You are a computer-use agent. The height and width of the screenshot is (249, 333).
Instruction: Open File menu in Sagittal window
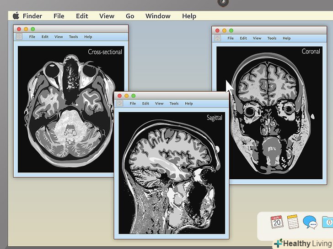(133, 104)
